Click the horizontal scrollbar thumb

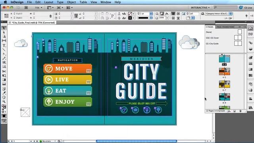137,141
